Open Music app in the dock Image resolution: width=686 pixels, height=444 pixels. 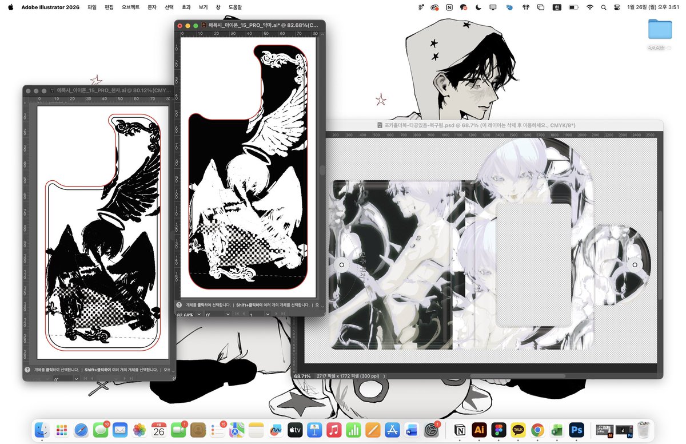tap(334, 430)
